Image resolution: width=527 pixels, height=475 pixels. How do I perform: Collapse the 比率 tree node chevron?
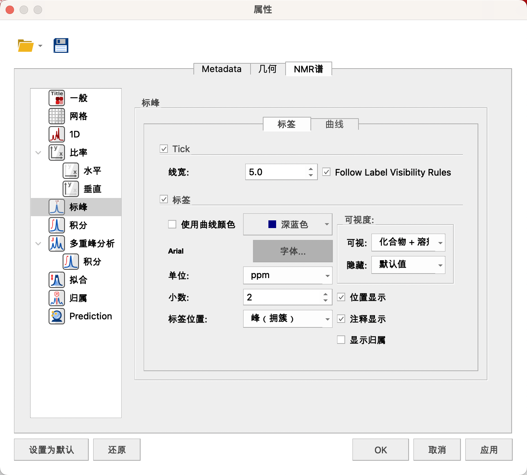coord(39,153)
